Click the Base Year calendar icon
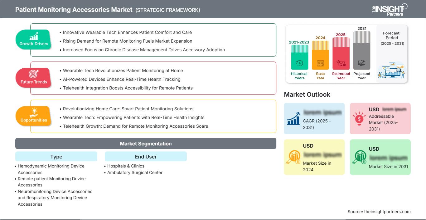Viewport: 426px width, 220px height. coord(320,63)
